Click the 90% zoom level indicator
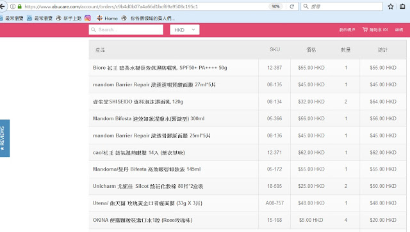The width and height of the screenshot is (410, 232). [x=275, y=6]
